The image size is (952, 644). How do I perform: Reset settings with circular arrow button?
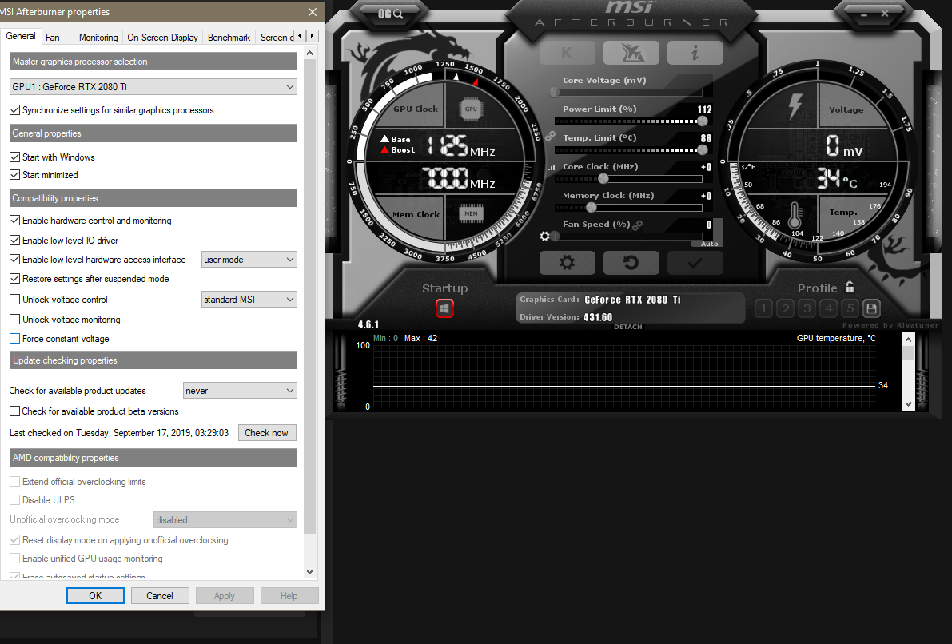[x=631, y=263]
